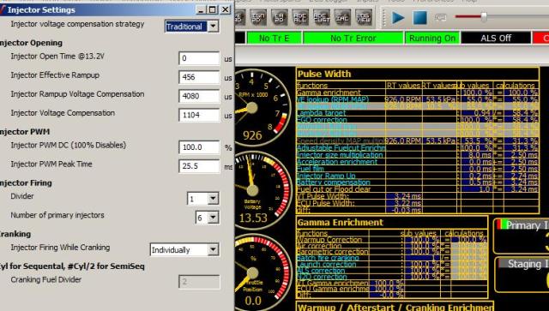The image size is (549, 311).
Task: Click the 'ALS Off' status indicator
Action: coord(496,39)
